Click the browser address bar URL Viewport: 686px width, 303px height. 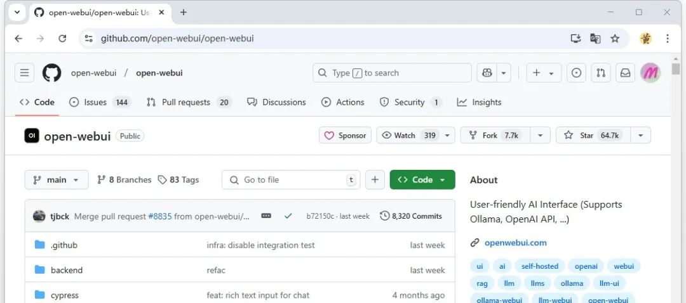pos(177,39)
